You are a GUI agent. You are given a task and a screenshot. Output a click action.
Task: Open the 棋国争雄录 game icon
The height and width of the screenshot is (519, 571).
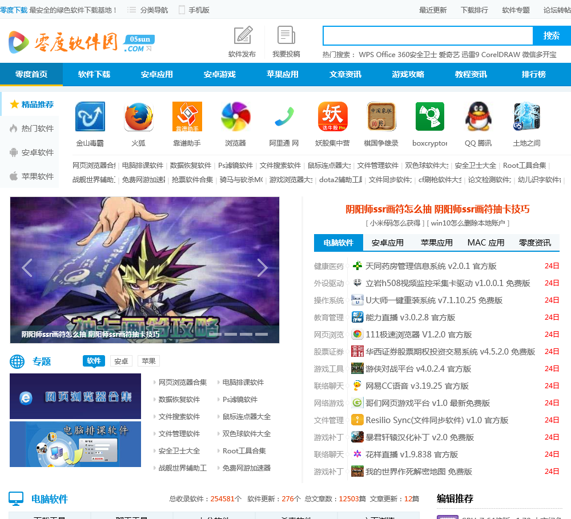381,116
